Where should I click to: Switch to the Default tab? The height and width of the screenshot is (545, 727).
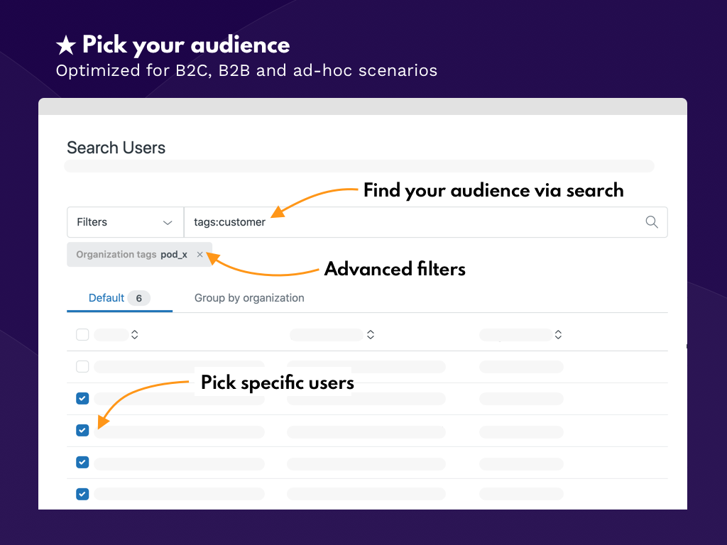click(x=106, y=298)
